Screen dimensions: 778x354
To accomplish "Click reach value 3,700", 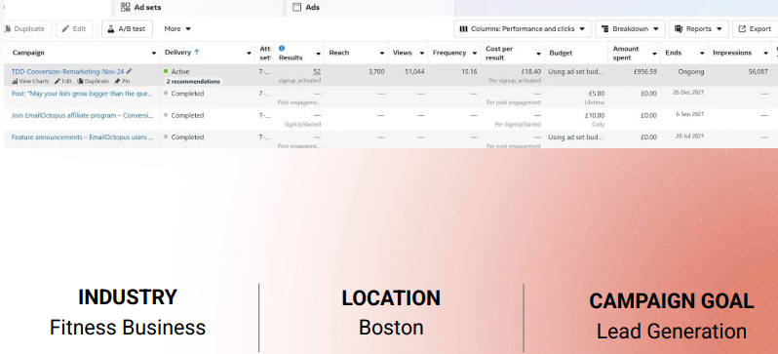I will (376, 71).
